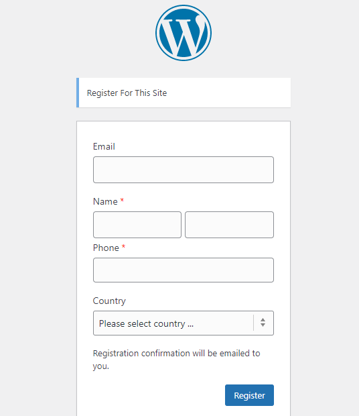
Task: Click the Register button
Action: (249, 395)
